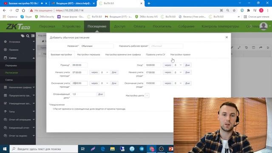Viewport: 272px width, 153px height.
Task: Expand the Типы sidebar section
Action: coord(18,111)
